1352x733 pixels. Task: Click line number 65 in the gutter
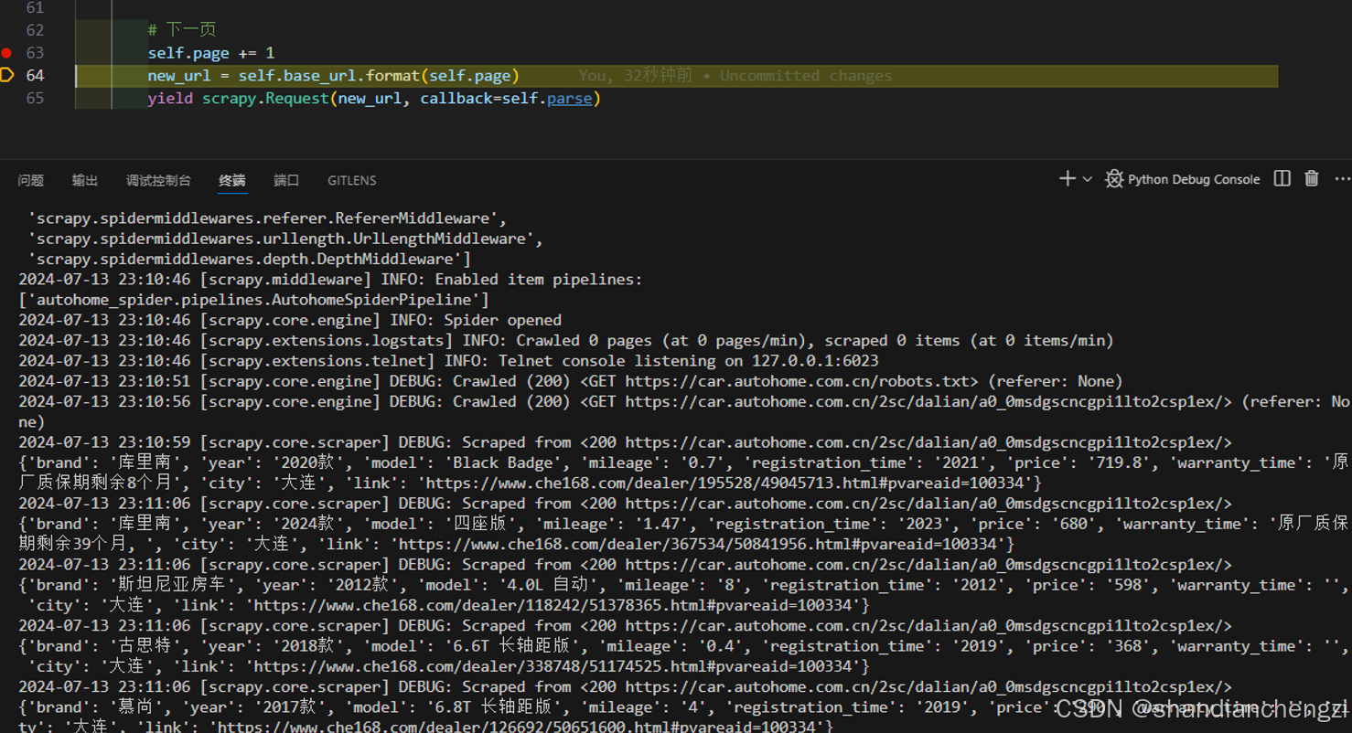tap(35, 98)
